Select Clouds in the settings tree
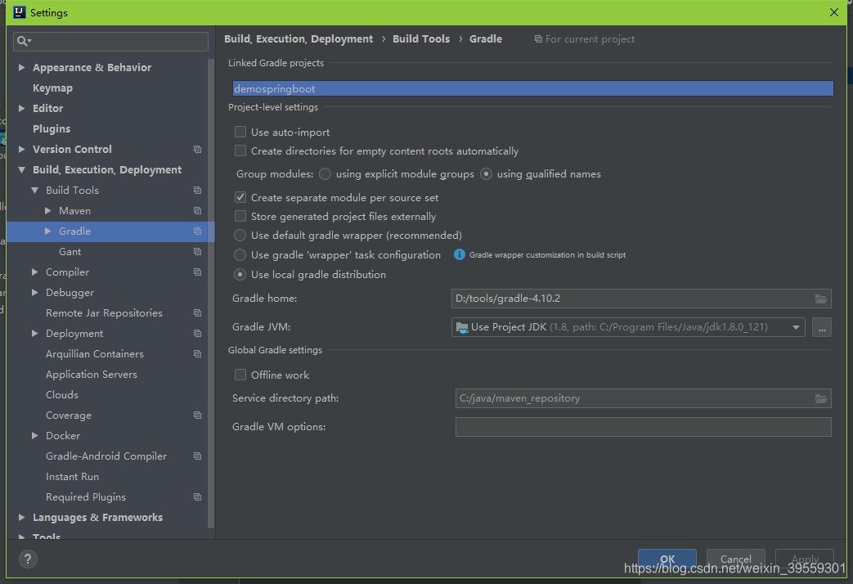Viewport: 853px width, 584px height. click(x=62, y=394)
